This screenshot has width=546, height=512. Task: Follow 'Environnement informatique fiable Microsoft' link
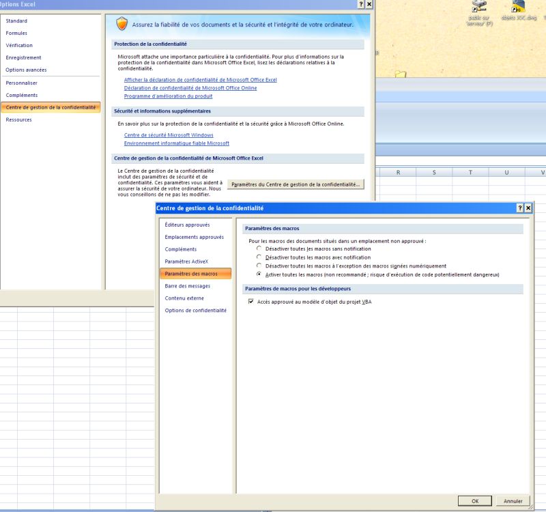point(177,143)
